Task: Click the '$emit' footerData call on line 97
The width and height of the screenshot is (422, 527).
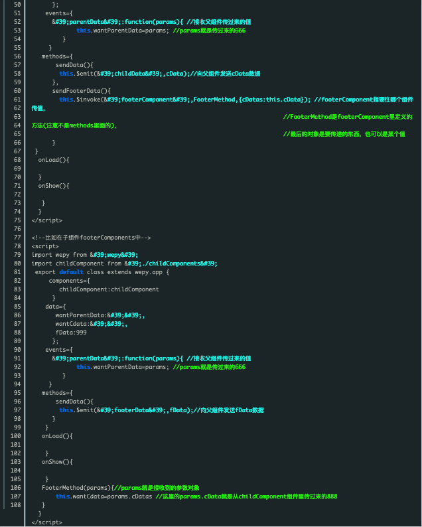Action: [126, 410]
